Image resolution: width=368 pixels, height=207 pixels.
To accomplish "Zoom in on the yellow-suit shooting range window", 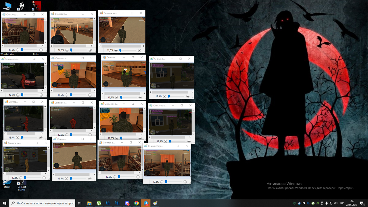I will [44, 178].
